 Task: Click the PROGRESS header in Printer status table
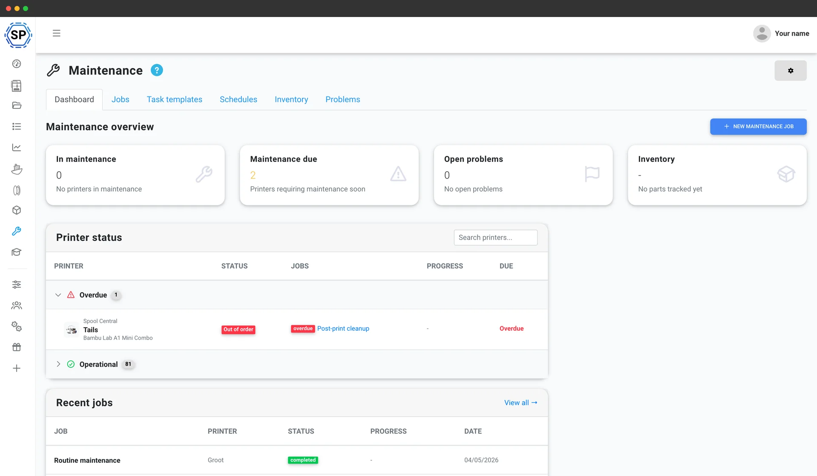445,266
